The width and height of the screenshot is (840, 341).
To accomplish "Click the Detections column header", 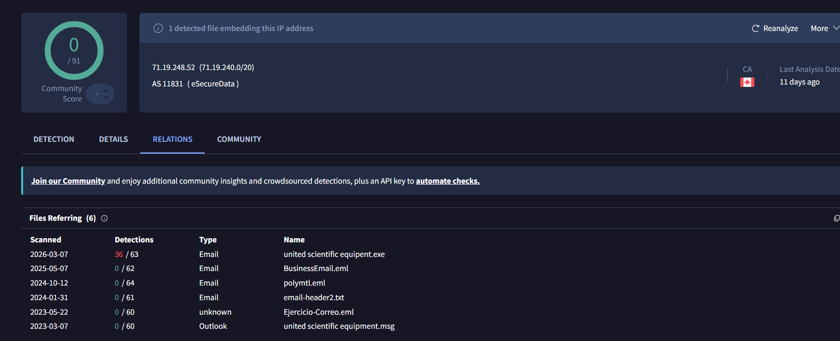I will [134, 240].
